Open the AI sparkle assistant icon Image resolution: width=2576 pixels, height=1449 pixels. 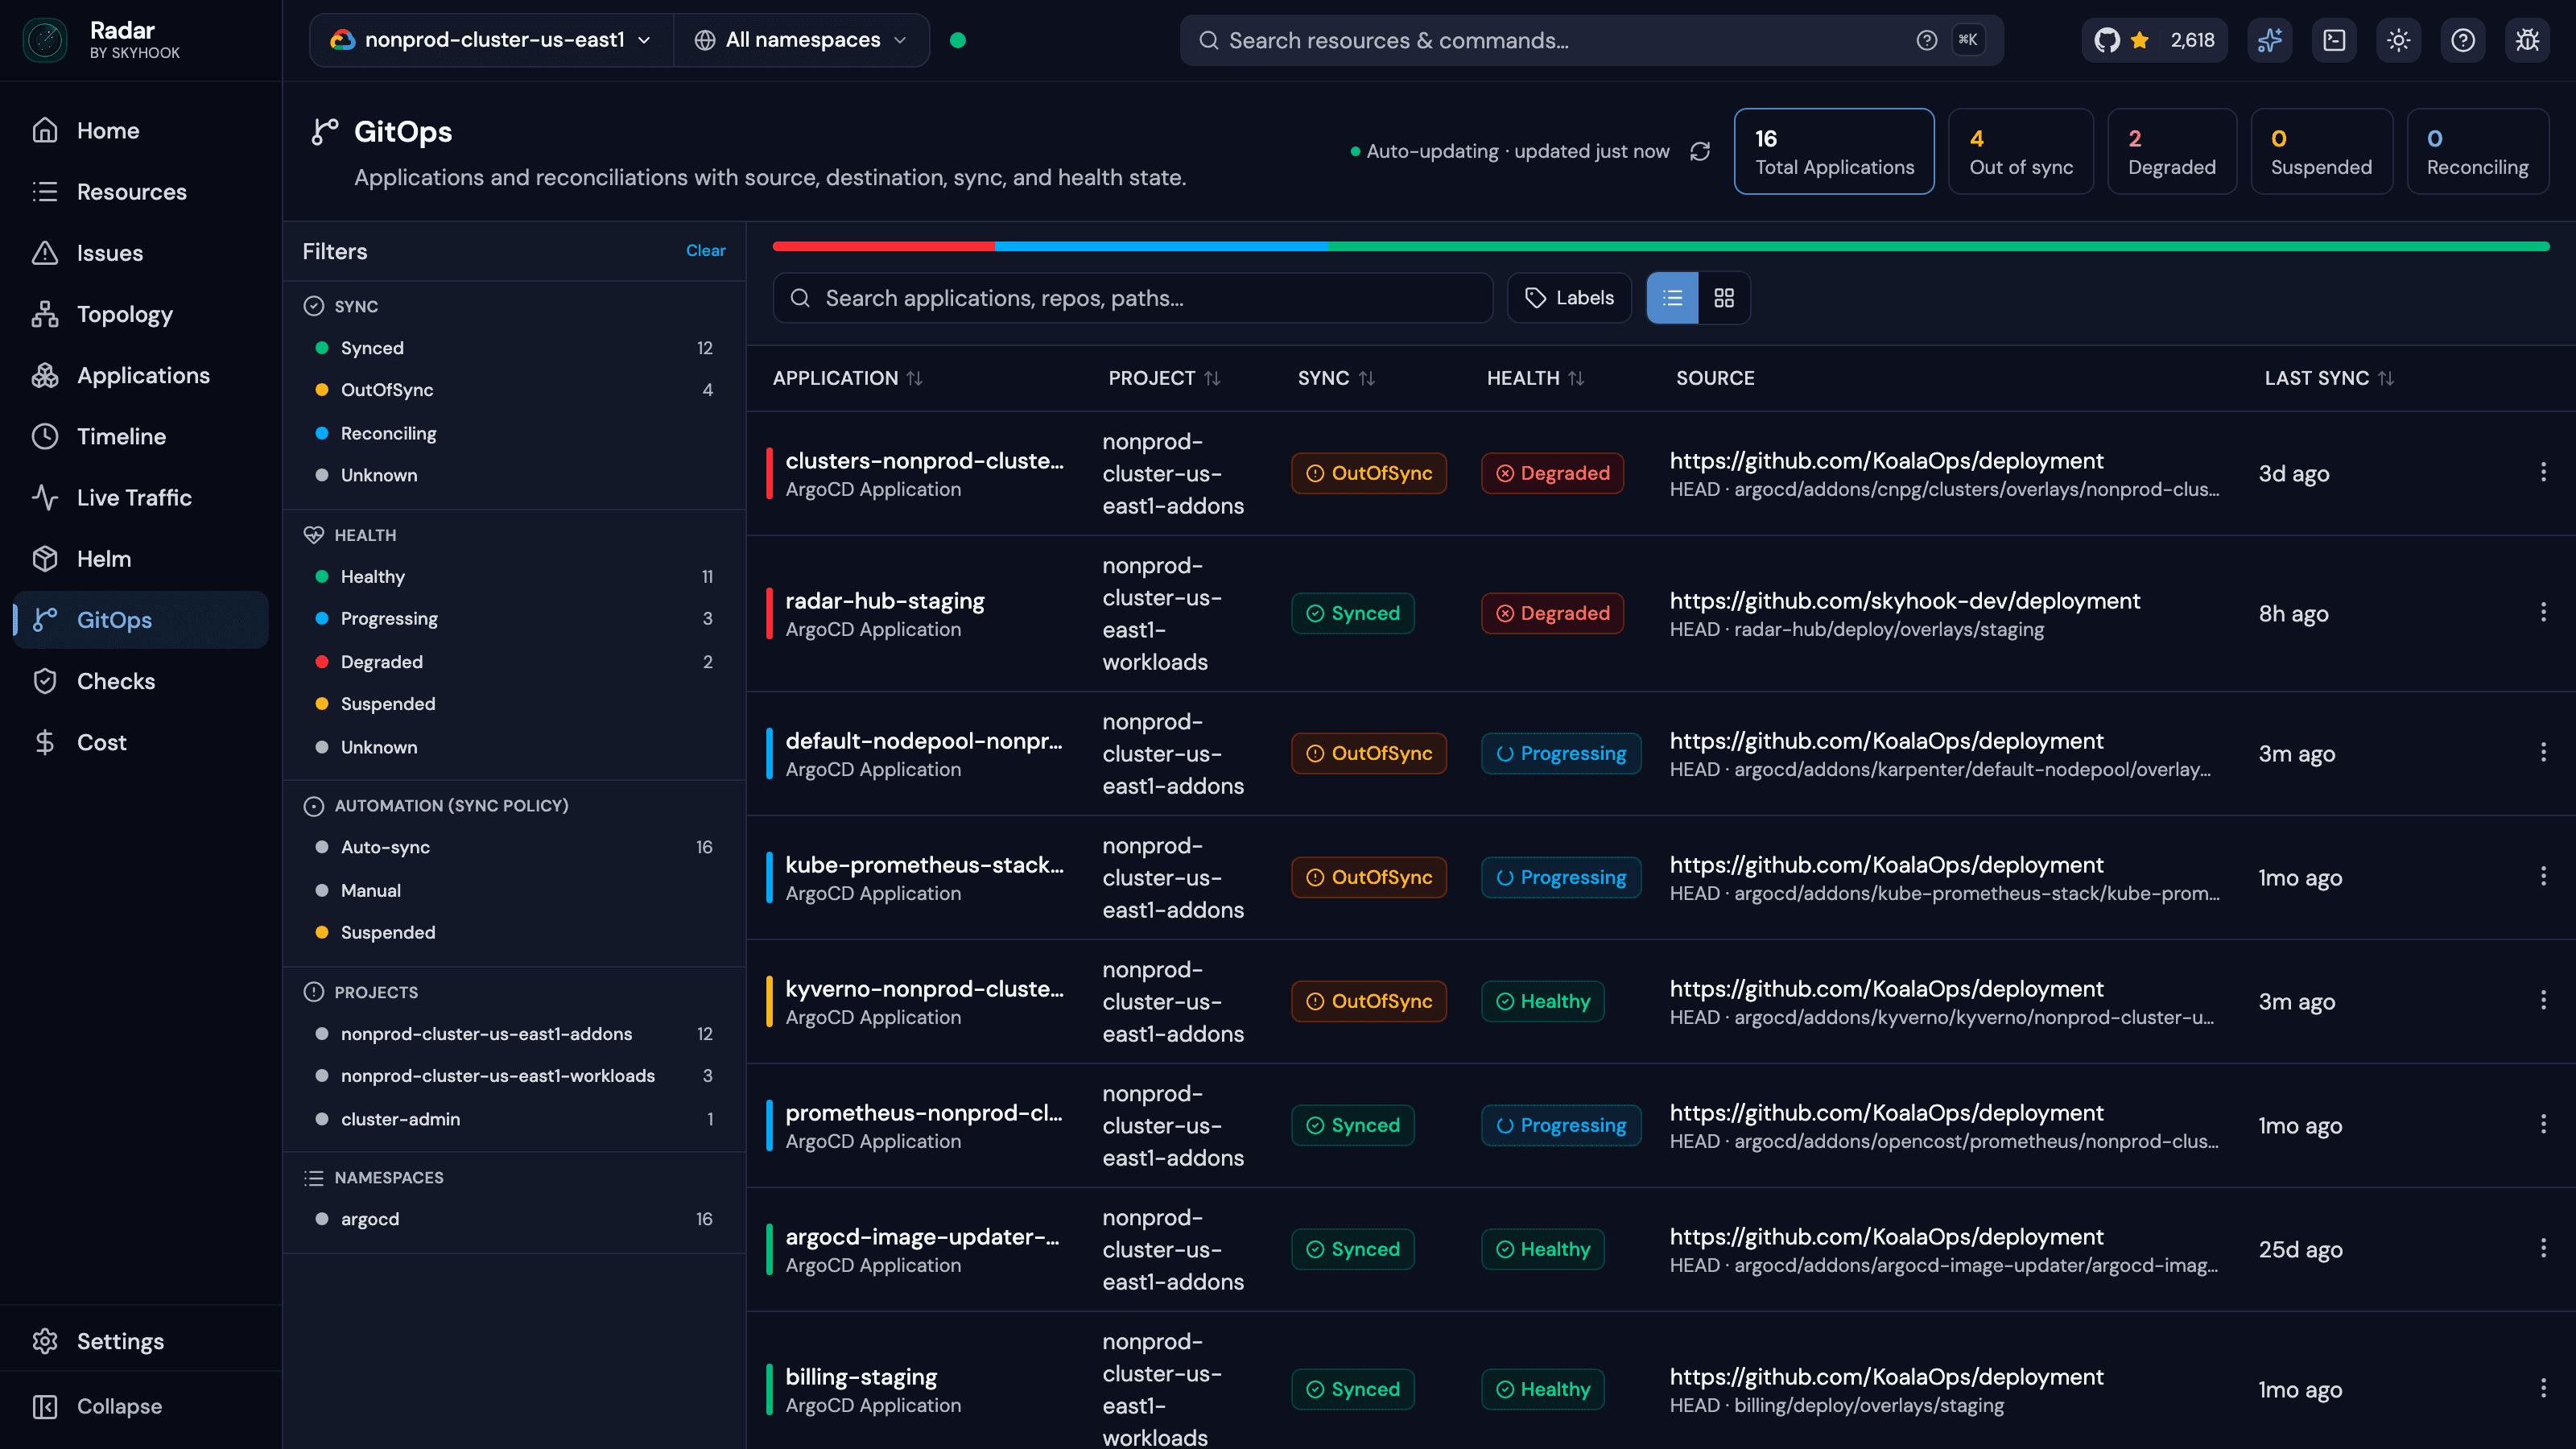[x=2270, y=40]
